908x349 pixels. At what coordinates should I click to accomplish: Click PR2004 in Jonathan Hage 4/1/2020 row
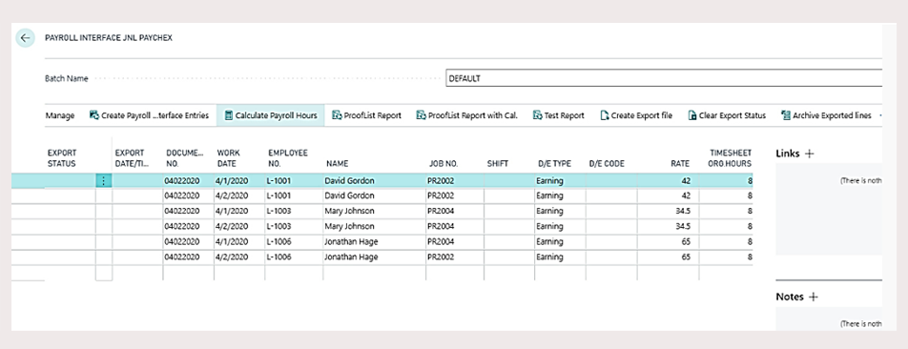[x=441, y=242]
